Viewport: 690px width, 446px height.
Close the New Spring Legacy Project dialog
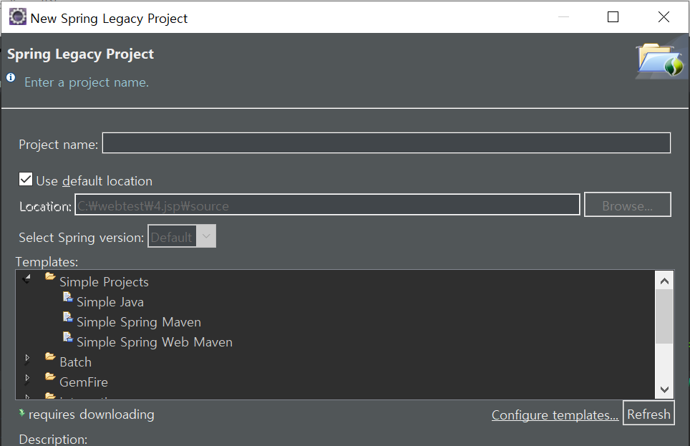(664, 16)
